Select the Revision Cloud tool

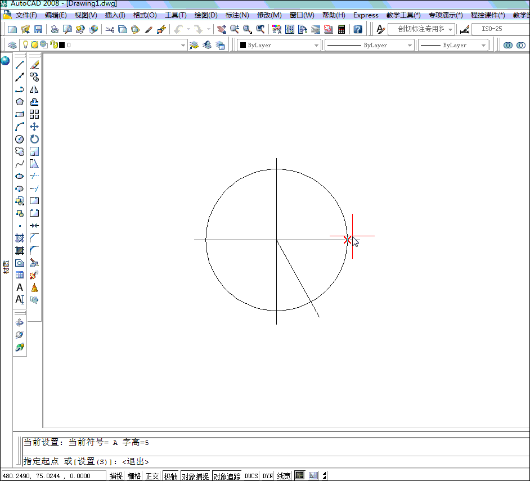click(20, 151)
